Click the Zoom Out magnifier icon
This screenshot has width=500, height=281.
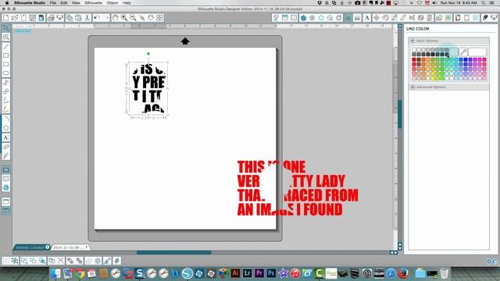tap(133, 18)
